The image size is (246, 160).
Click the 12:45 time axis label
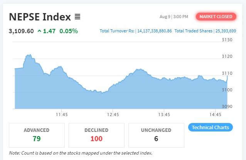(113, 115)
